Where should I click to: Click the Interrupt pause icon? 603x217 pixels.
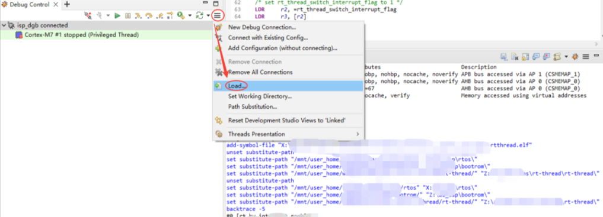click(x=127, y=16)
